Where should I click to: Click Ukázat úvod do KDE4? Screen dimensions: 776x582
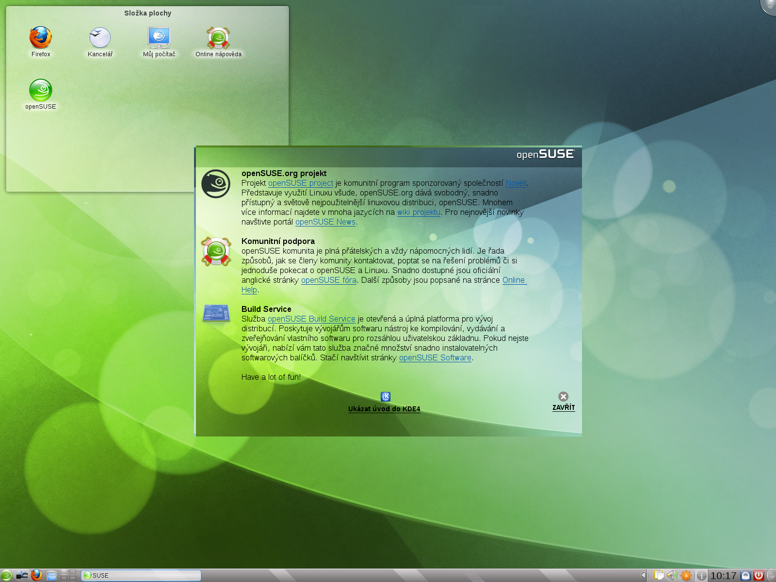(x=384, y=409)
